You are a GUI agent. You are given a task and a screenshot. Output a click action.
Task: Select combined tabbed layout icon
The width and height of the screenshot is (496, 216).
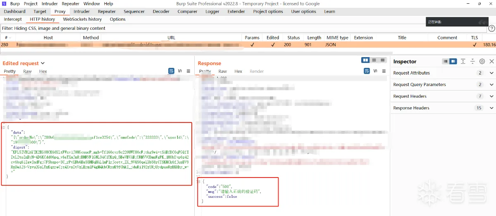tap(382, 60)
